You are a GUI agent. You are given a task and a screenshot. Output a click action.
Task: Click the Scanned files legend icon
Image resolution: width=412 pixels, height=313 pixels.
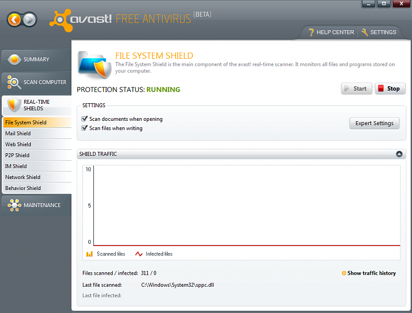[x=90, y=254]
